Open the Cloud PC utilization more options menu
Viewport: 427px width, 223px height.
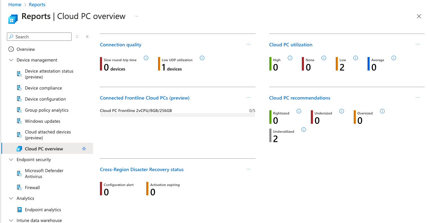418,44
